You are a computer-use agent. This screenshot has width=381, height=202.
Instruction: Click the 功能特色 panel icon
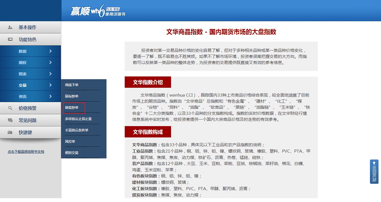[x=10, y=39]
